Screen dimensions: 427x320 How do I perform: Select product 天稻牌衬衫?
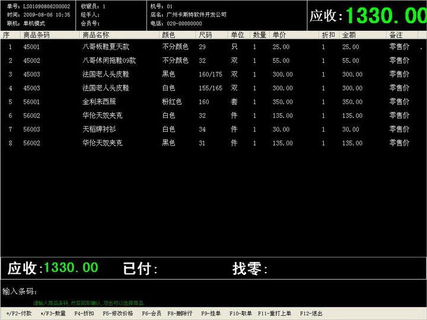click(99, 129)
